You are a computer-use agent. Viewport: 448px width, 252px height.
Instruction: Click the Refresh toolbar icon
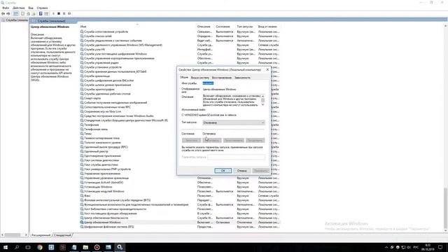(28, 13)
